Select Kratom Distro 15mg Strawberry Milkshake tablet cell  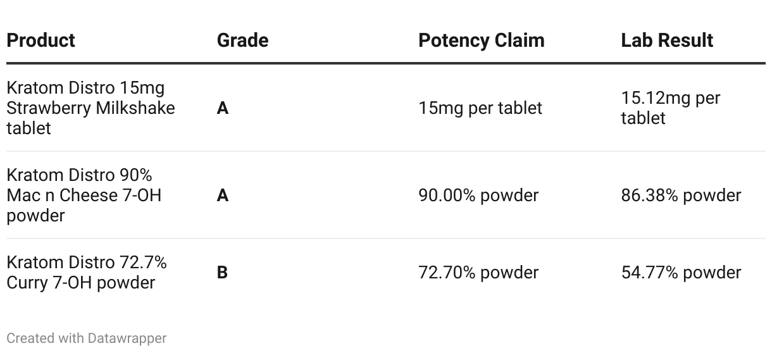tap(90, 108)
